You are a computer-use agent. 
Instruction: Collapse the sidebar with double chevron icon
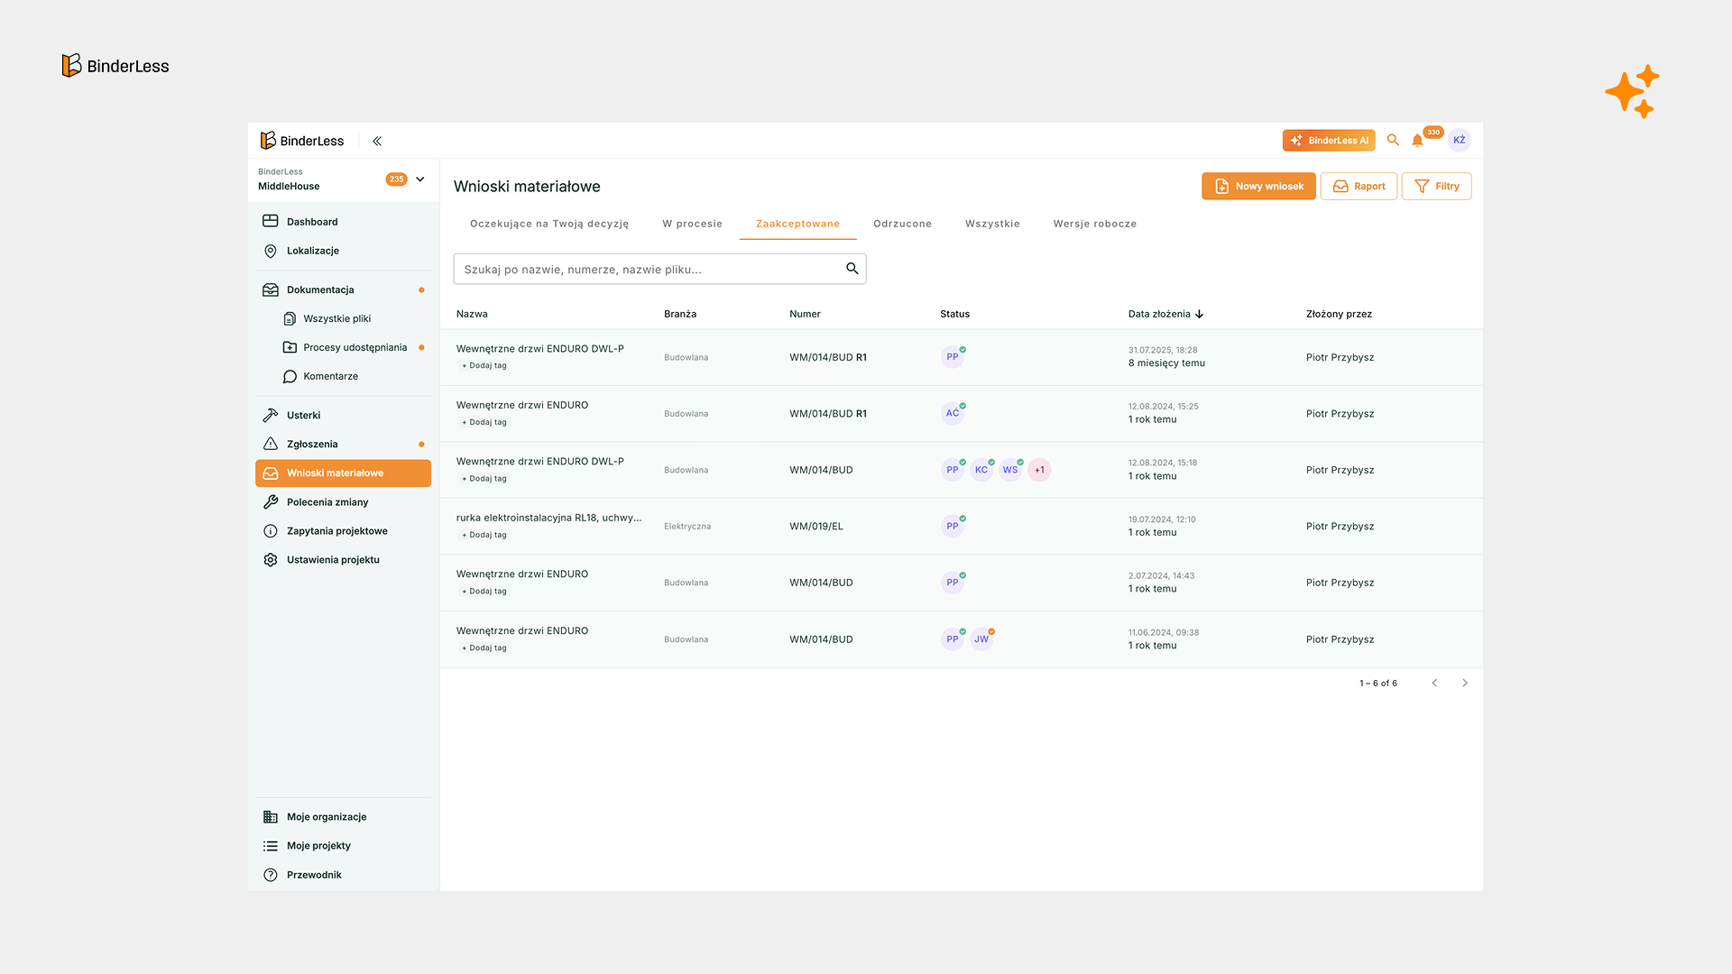[377, 141]
